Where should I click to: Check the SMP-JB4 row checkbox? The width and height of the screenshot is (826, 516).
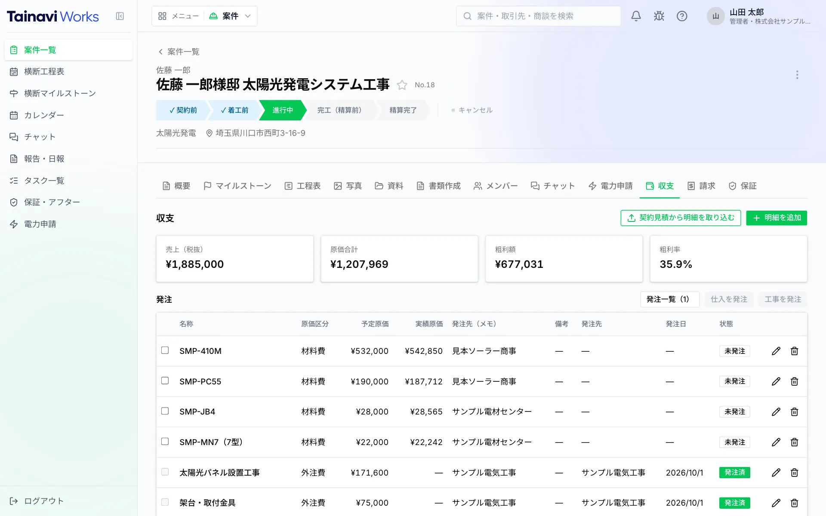click(165, 411)
